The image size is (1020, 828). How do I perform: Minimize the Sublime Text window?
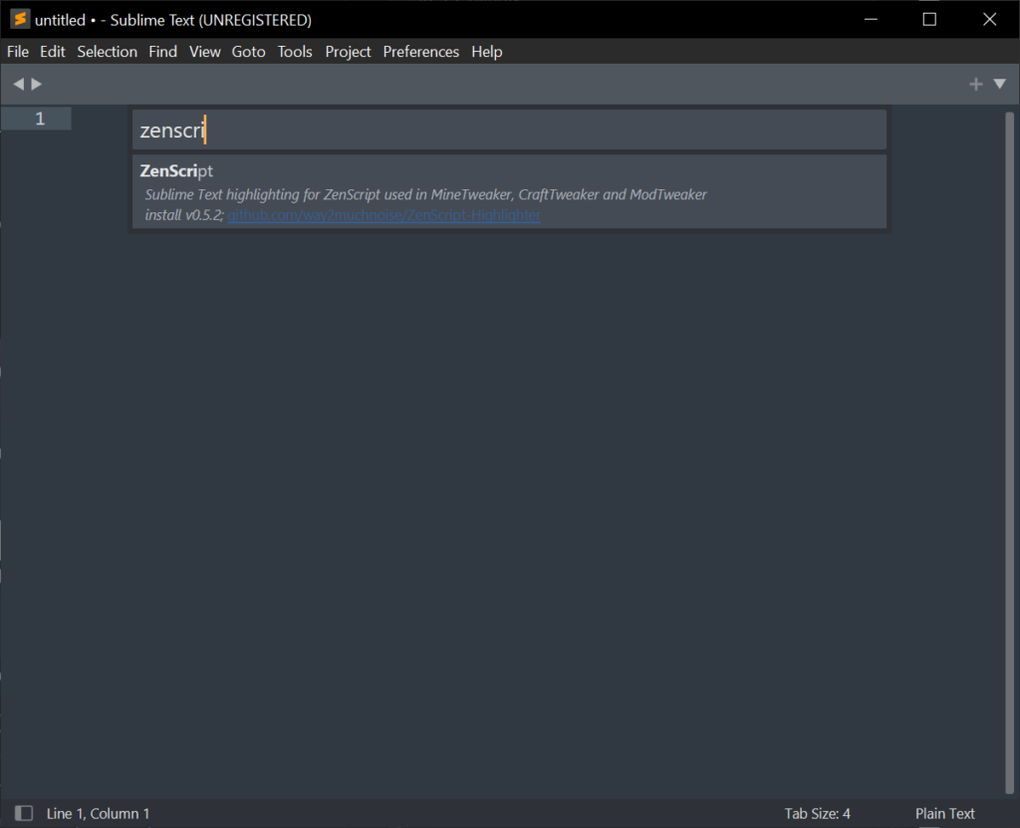point(871,20)
